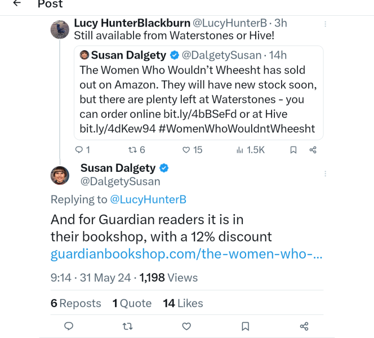Reply to Lucy HunterBlackburn's post
374x338 pixels.
tap(79, 150)
